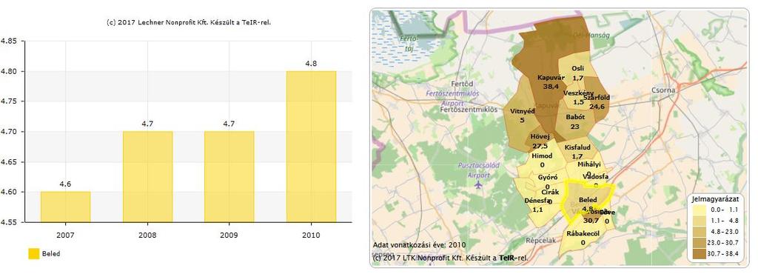The image size is (758, 274).
Task: Click the Vadosfa region label
Action: point(596,177)
